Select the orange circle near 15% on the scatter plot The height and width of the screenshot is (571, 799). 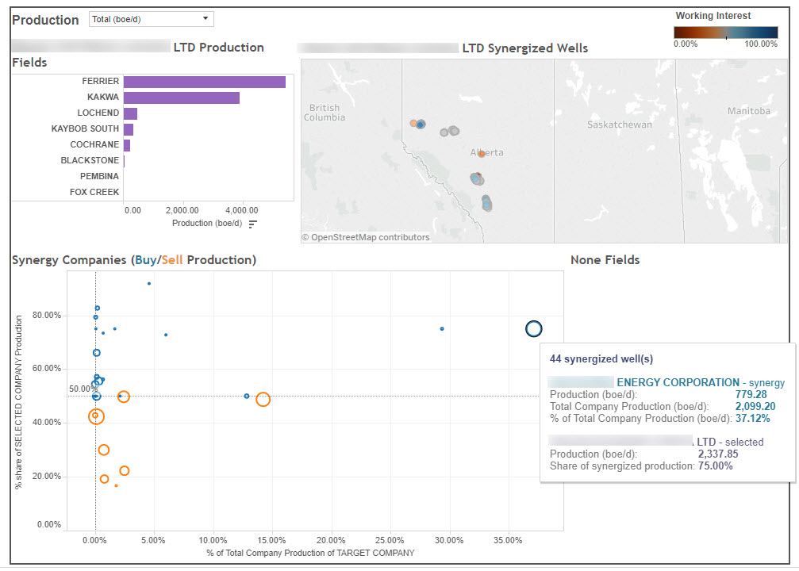[263, 399]
